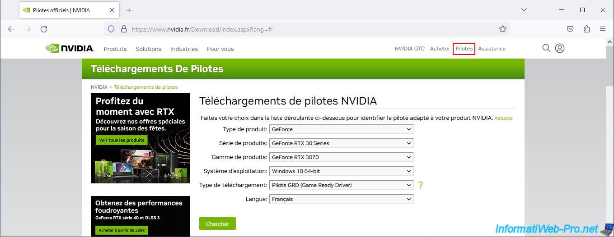Click the green Chercher button
Screen dimensions: 614x237
217,223
